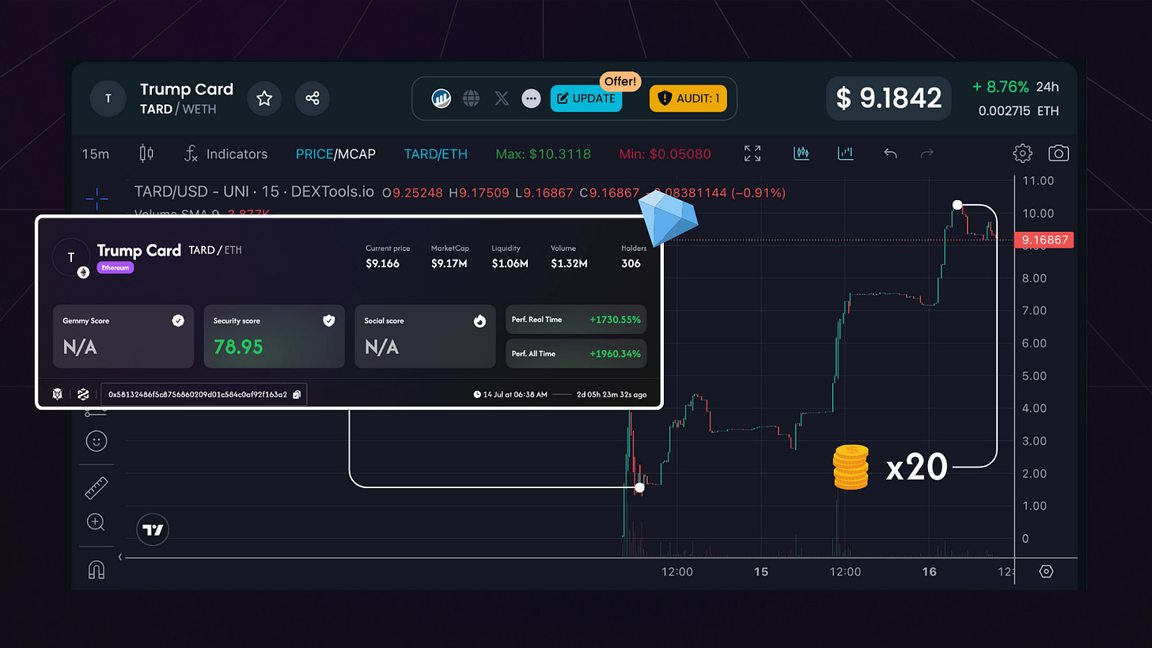
Task: Open the owl-logo explorer link
Action: tap(58, 394)
